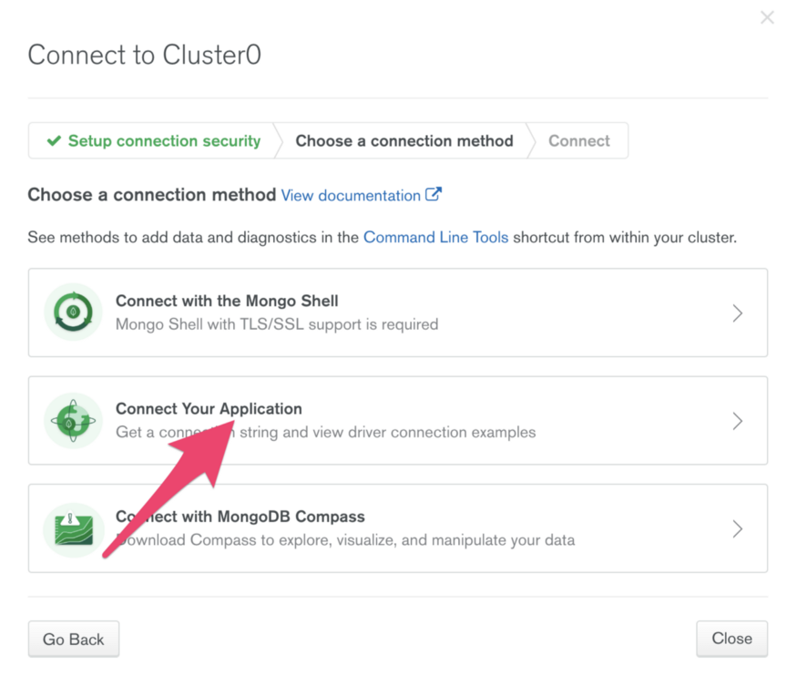This screenshot has width=797, height=676.
Task: Expand the Mongo Shell option chevron
Action: click(738, 313)
